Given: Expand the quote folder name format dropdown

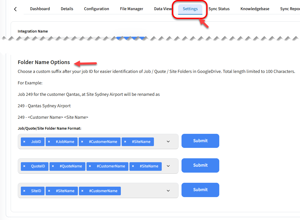Looking at the screenshot, I should (x=168, y=166).
